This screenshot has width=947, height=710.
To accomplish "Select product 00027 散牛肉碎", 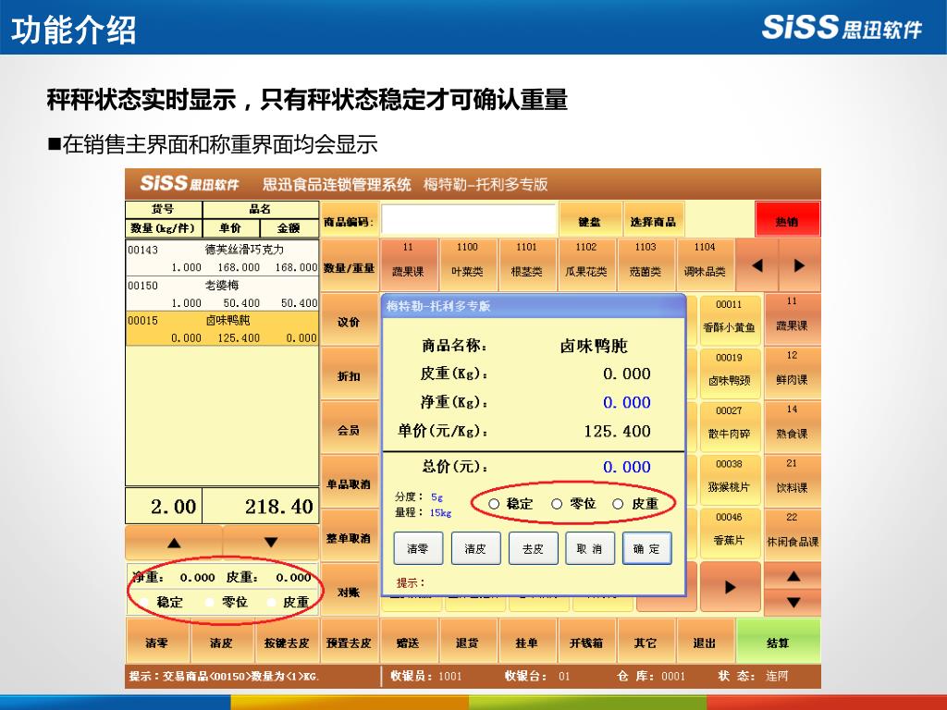I will [x=729, y=425].
